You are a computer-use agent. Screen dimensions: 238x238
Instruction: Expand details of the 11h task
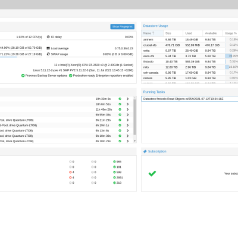(x=127, y=109)
